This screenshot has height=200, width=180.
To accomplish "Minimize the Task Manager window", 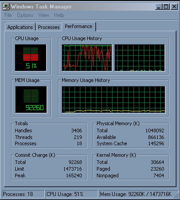I will click(159, 7).
